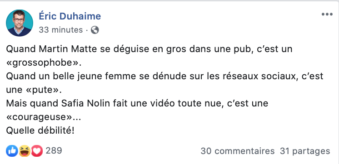Click the red heart Love reaction icon
Screen dimensions: 339x164
tap(37, 151)
